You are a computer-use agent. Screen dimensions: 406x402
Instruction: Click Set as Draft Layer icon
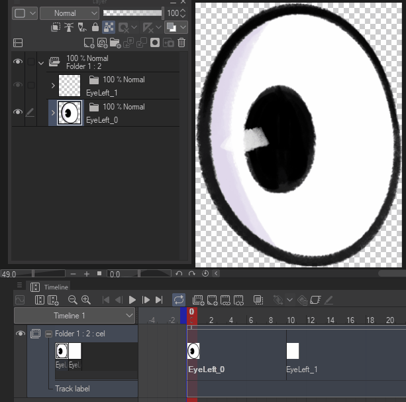click(82, 27)
